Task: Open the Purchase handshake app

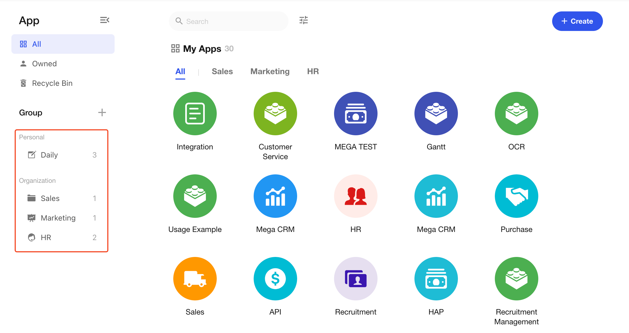Action: pyautogui.click(x=516, y=196)
